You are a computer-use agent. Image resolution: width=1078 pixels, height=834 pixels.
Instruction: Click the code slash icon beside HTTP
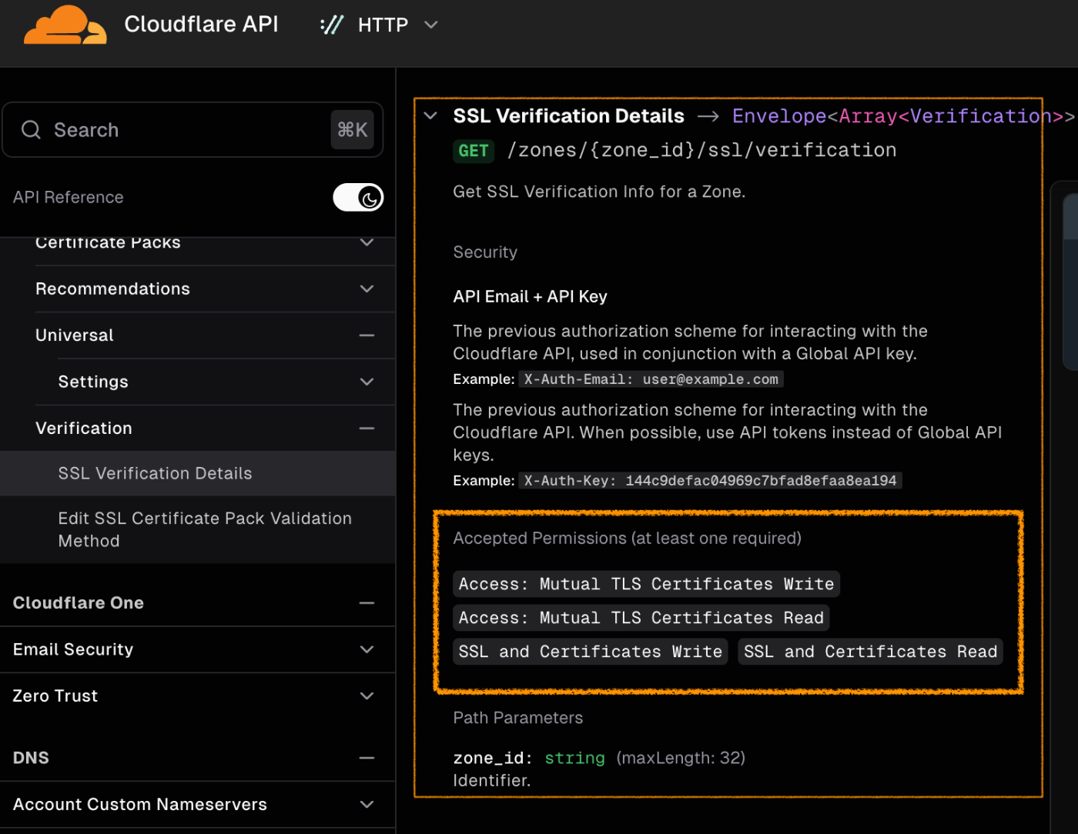click(330, 24)
